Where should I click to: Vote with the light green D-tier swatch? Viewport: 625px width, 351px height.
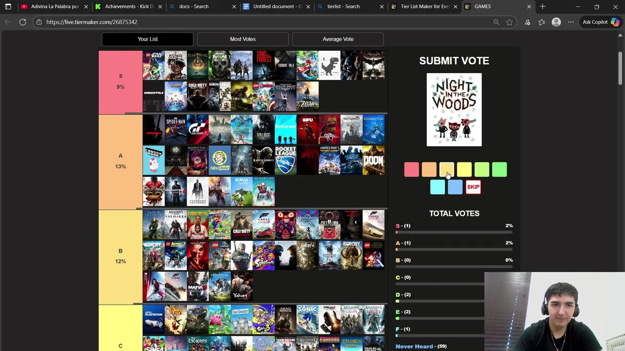point(482,169)
